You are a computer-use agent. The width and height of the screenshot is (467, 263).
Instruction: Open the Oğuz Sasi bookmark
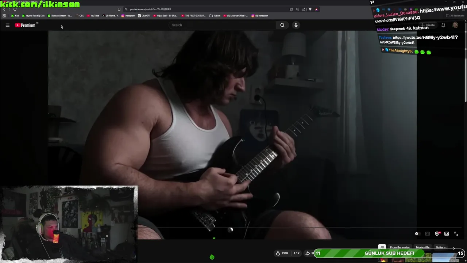coord(166,16)
